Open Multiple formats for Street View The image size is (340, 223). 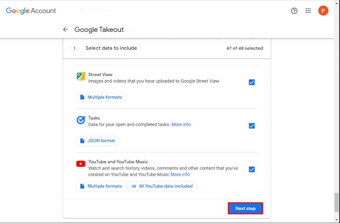[x=101, y=97]
